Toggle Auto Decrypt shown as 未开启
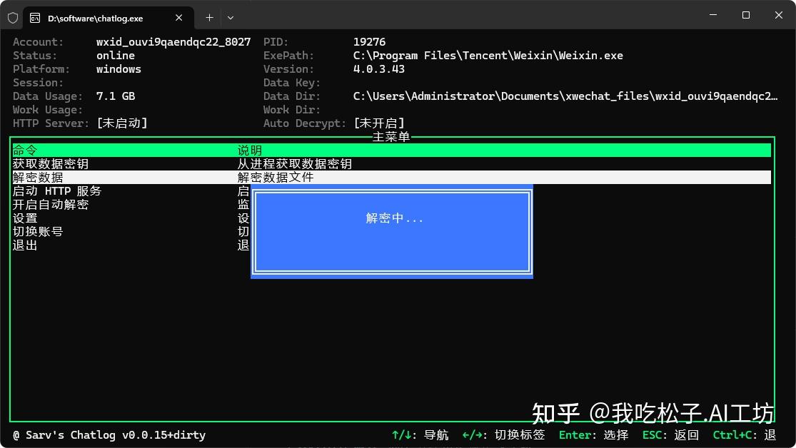This screenshot has height=448, width=796. click(x=379, y=123)
